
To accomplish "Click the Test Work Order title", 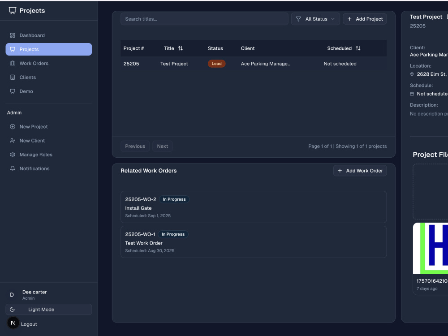I will (144, 243).
